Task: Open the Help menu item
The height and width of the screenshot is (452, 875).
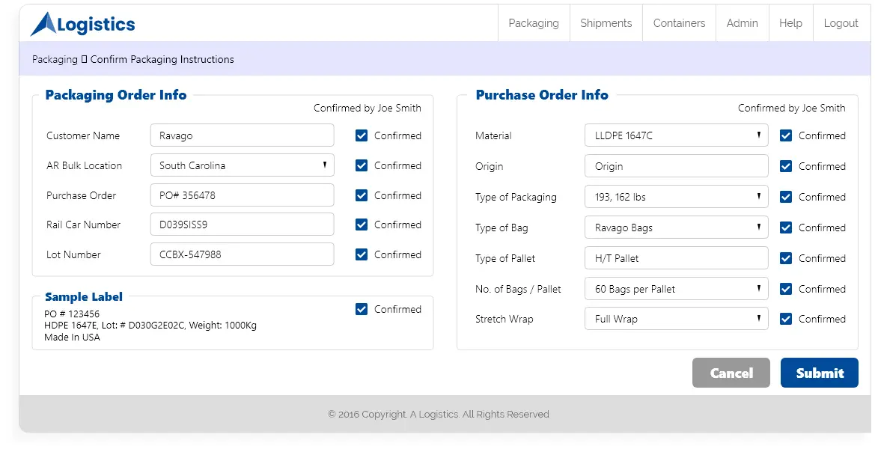Action: tap(790, 23)
